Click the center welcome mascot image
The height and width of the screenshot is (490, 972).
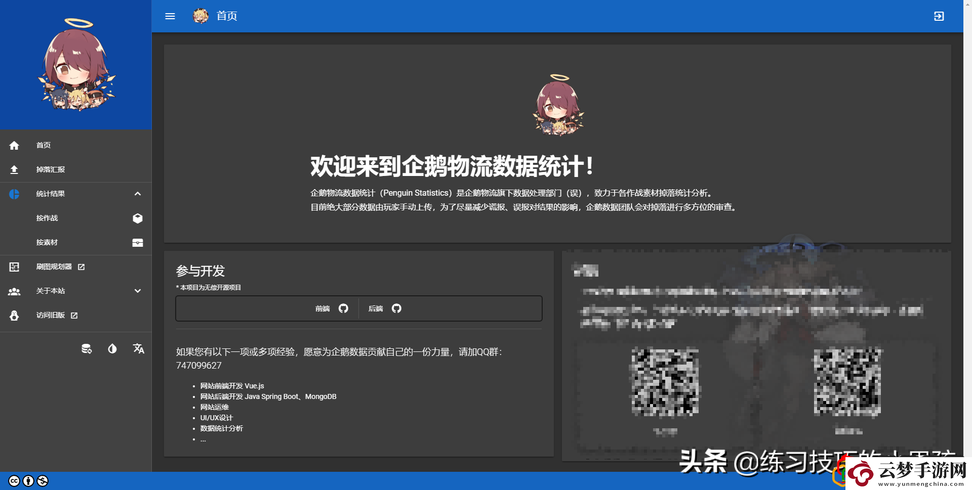click(558, 105)
